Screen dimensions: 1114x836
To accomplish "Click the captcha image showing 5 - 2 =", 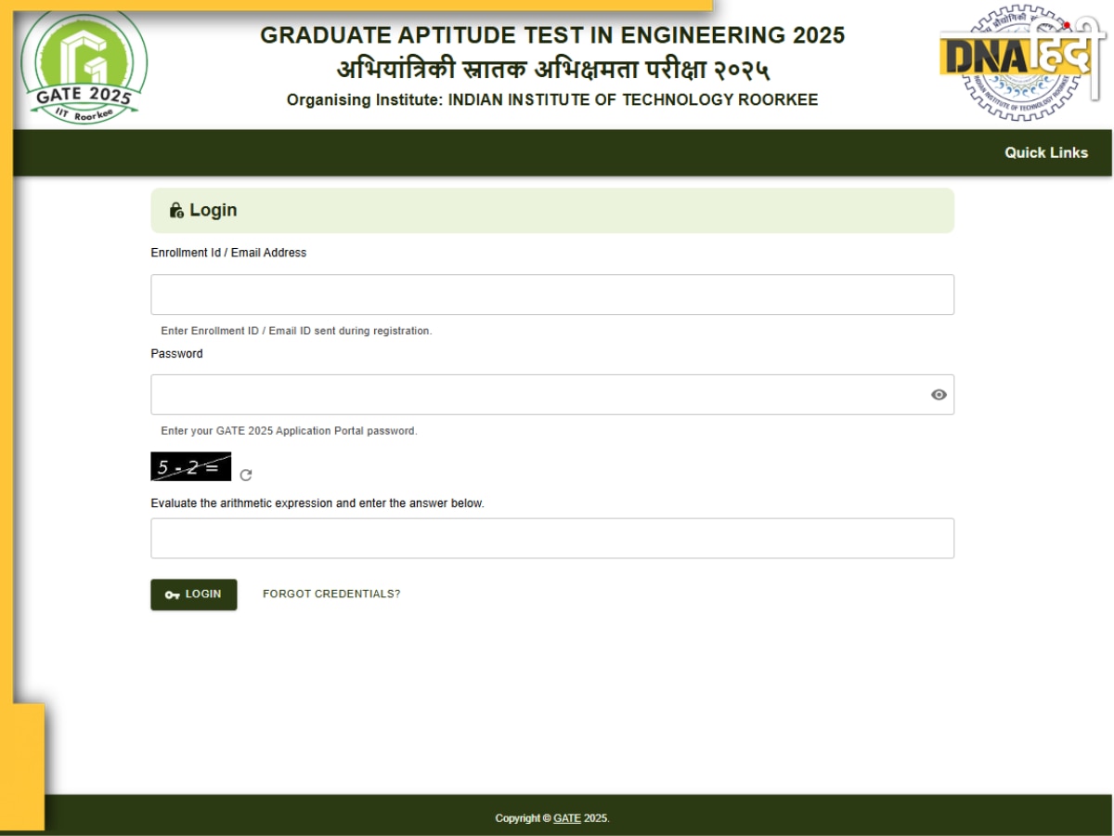I will 191,467.
